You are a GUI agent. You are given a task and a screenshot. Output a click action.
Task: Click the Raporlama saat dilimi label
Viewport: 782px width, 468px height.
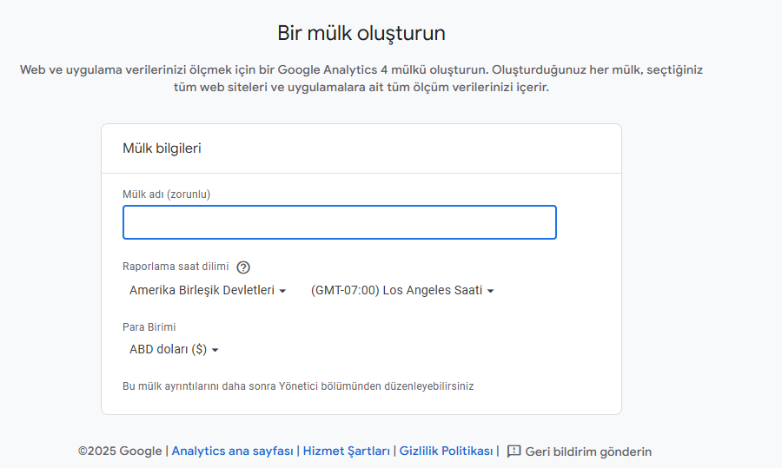(176, 267)
